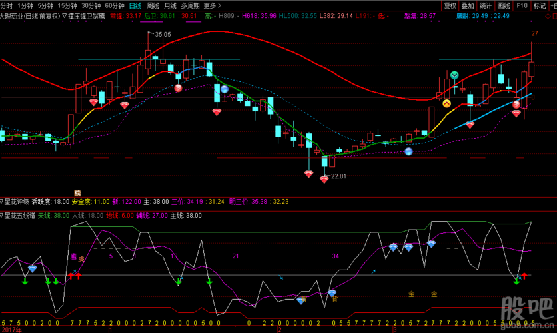
Task: Click the blue ball marker on the purple dotted line
Action: [409, 152]
